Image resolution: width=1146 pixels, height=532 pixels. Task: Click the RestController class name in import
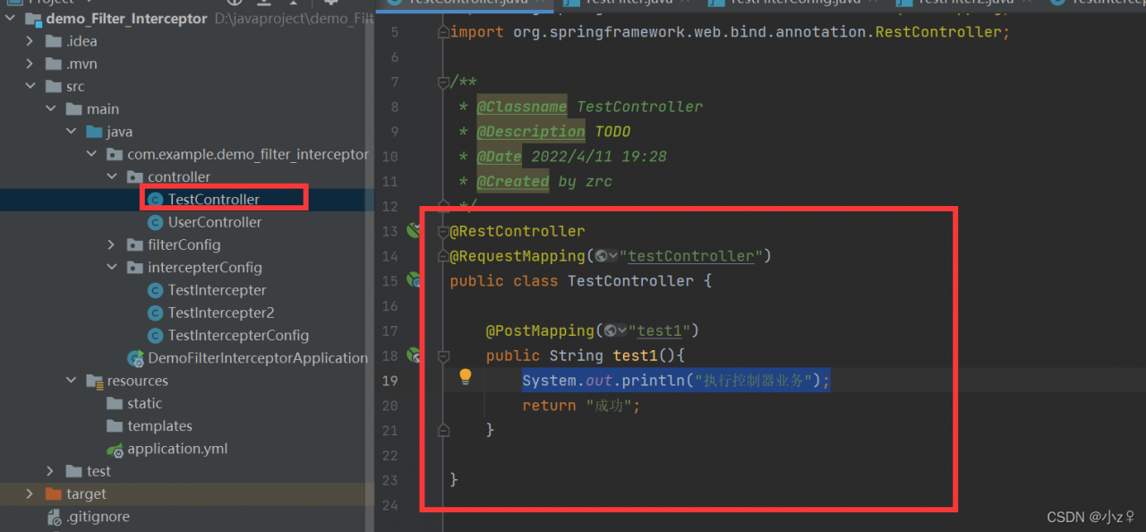(938, 32)
